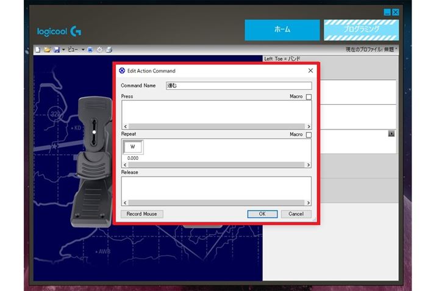Viewport: 436px width, 291px height.
Task: Switch to the プログラミング tab
Action: tap(361, 29)
